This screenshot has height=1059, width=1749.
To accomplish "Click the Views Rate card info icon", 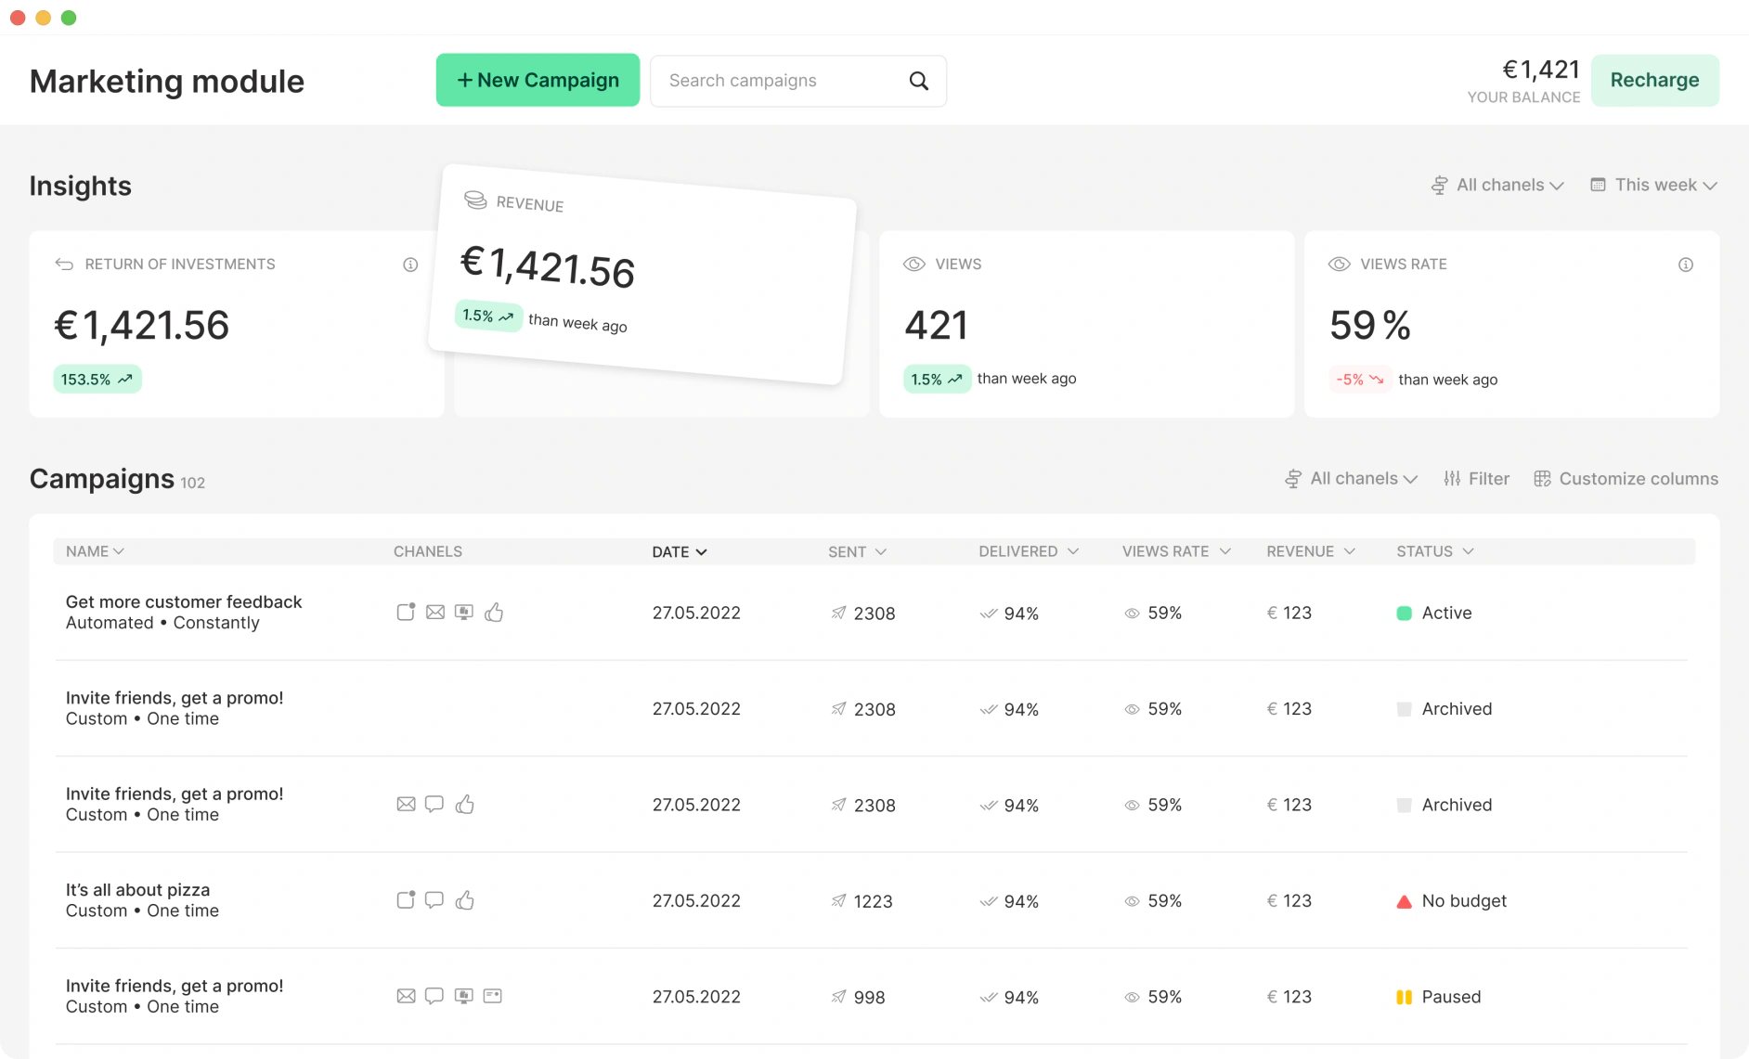I will point(1685,265).
